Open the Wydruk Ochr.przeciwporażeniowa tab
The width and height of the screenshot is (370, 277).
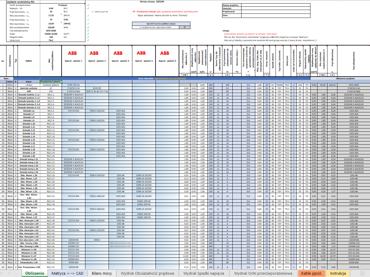[x=263, y=273]
